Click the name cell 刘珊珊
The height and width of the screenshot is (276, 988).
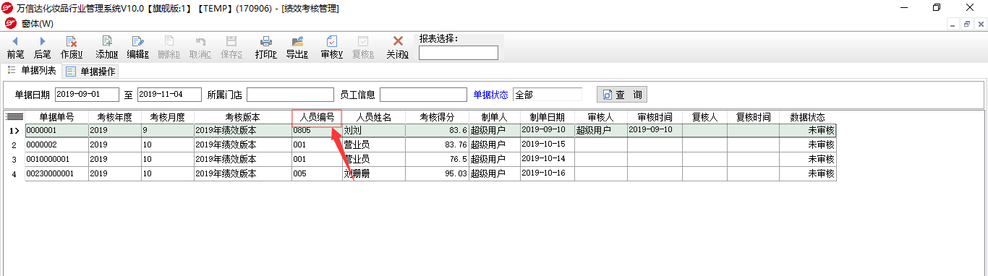coord(374,173)
